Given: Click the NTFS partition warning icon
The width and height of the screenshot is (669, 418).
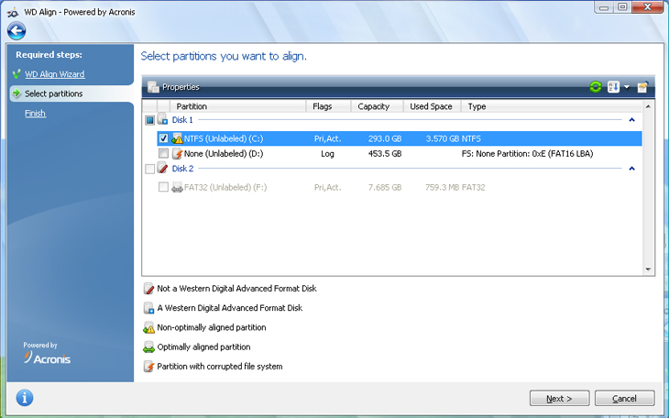Looking at the screenshot, I should coord(177,138).
